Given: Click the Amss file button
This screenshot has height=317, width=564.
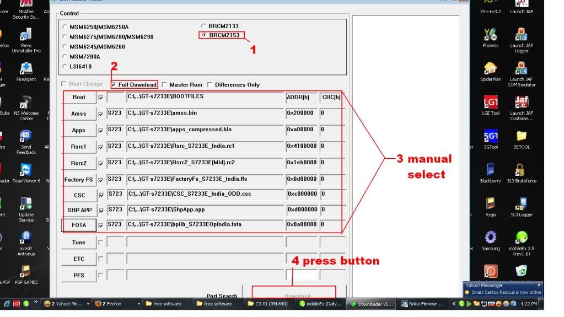Looking at the screenshot, I should 79,114.
